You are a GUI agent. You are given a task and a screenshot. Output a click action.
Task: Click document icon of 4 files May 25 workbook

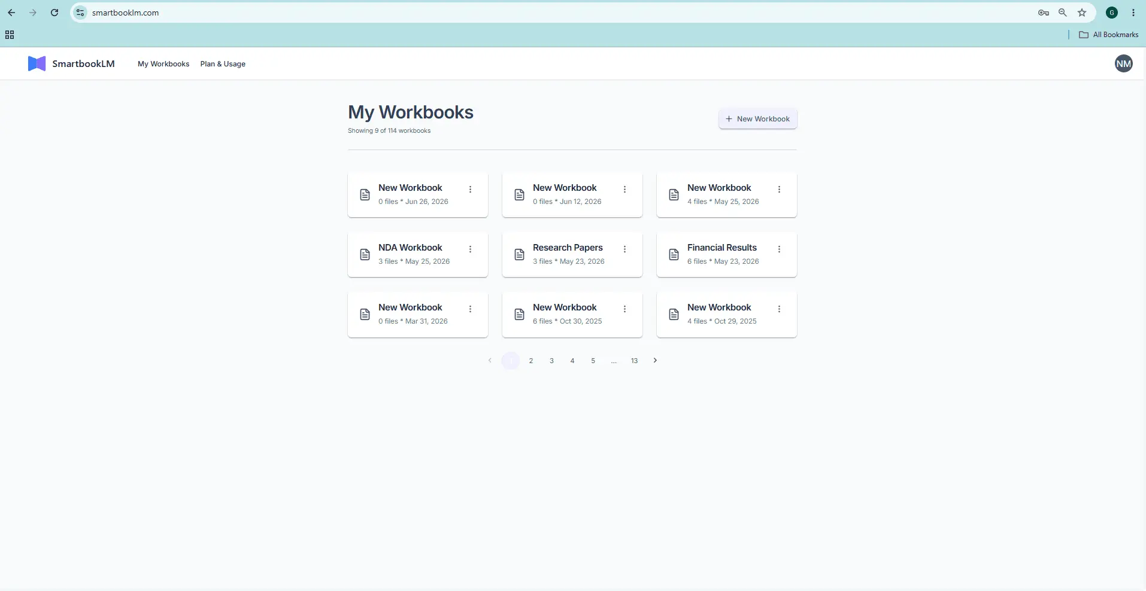pyautogui.click(x=674, y=194)
